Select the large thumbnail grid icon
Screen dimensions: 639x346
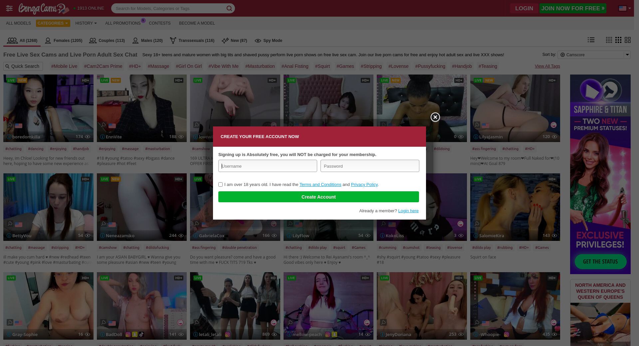[x=628, y=40]
